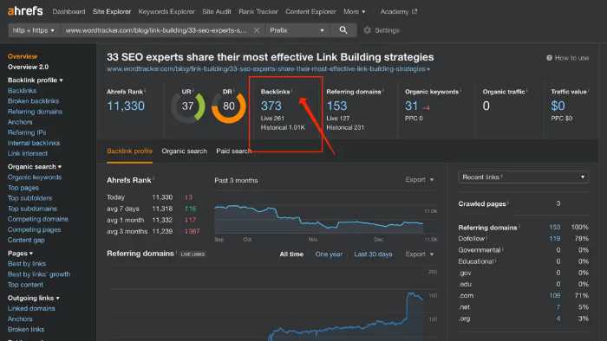607x341 pixels.
Task: Open Academy external link icon
Action: pos(414,11)
